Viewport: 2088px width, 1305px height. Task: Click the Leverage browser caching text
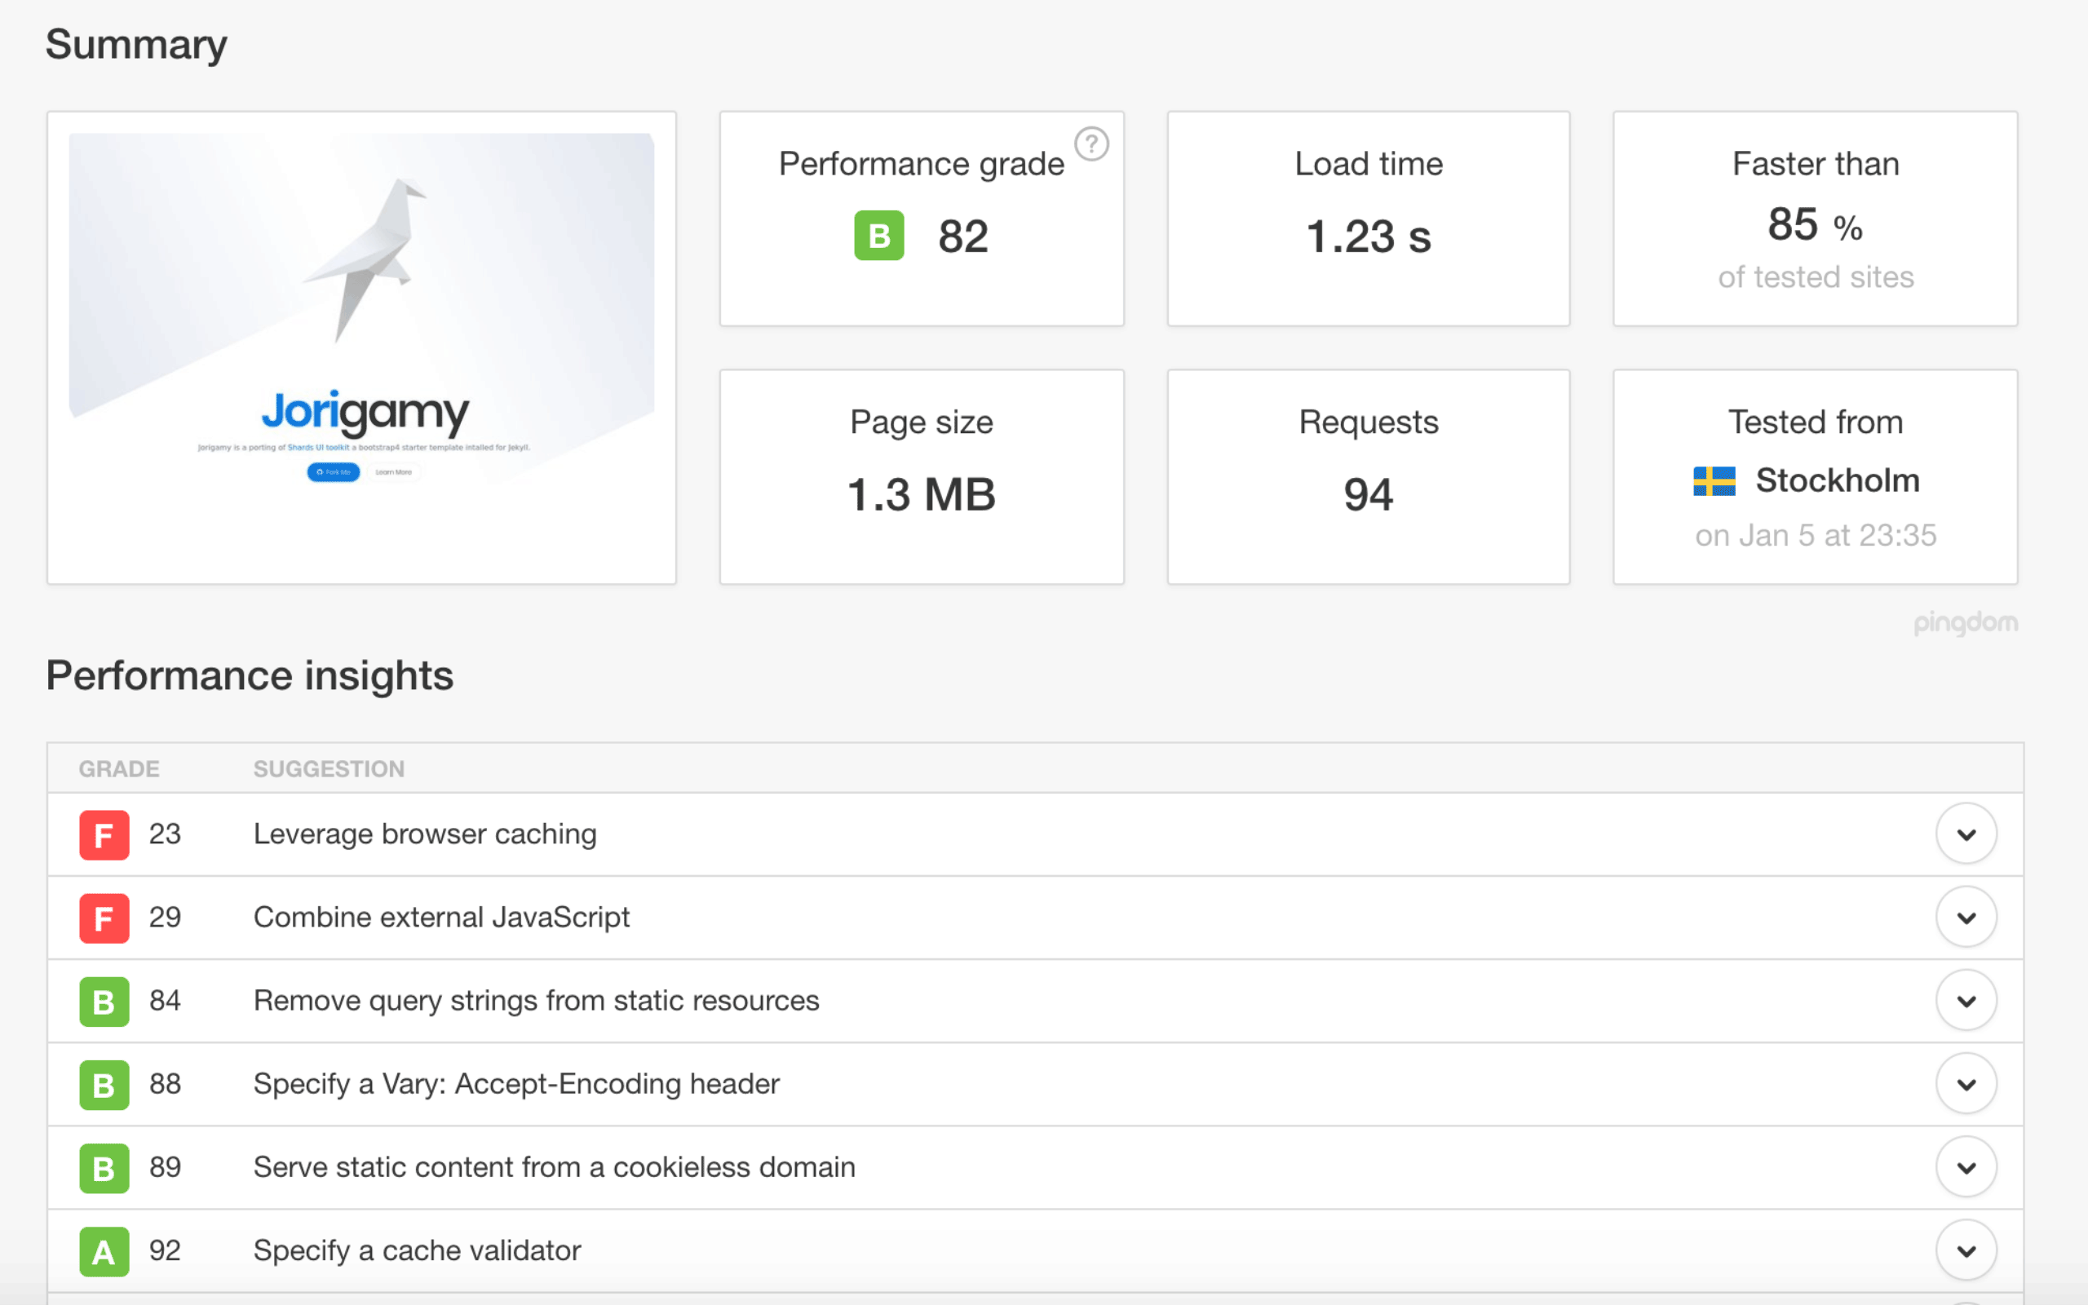[x=424, y=834]
